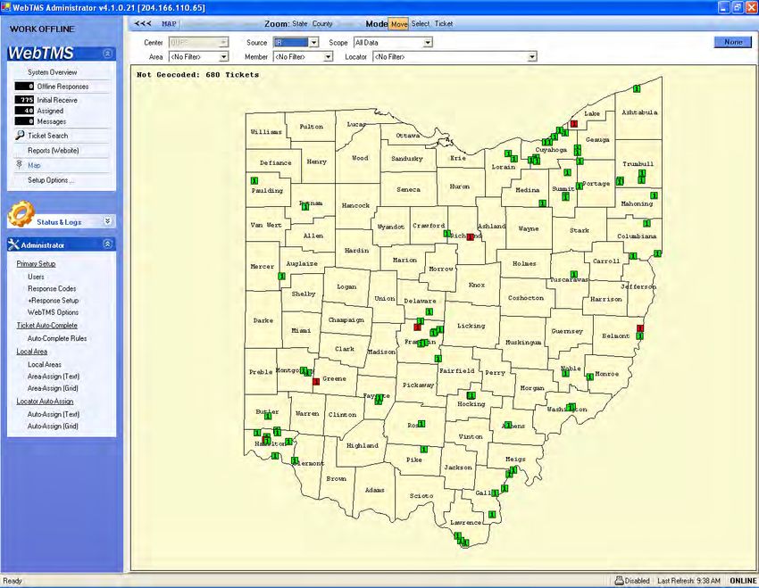This screenshot has height=588, width=759.
Task: Click the Last Refresh 9:38 AM status
Action: [688, 580]
